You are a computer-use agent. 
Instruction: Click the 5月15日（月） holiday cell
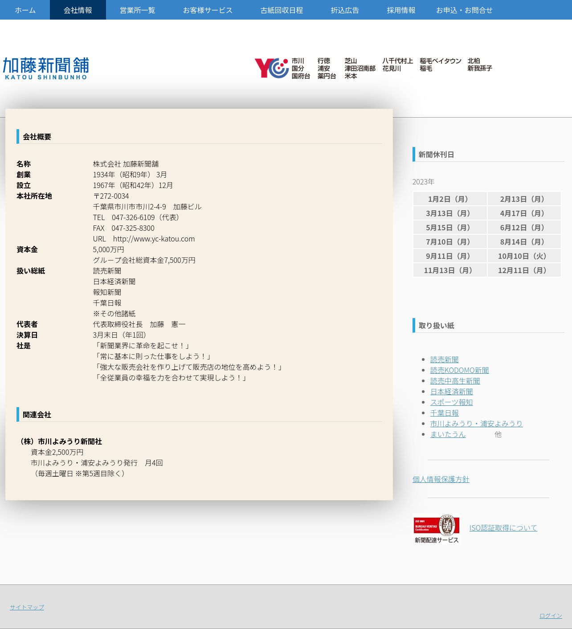[x=450, y=228]
